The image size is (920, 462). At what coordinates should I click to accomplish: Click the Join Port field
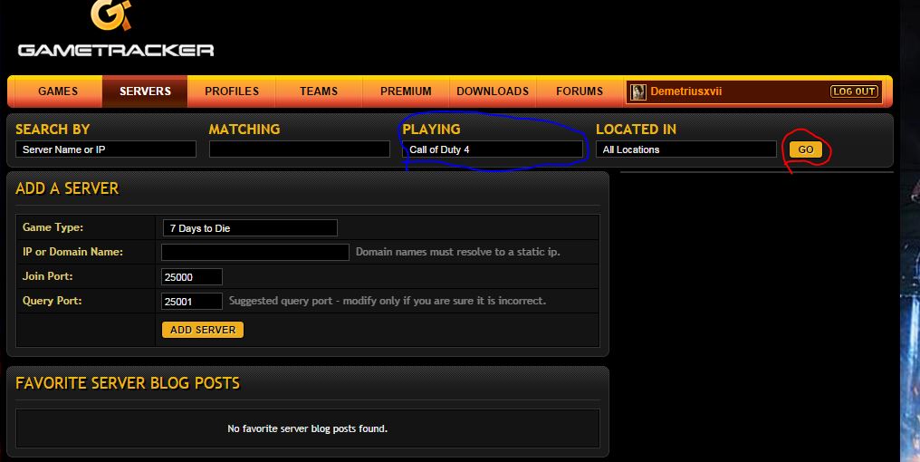(x=192, y=276)
